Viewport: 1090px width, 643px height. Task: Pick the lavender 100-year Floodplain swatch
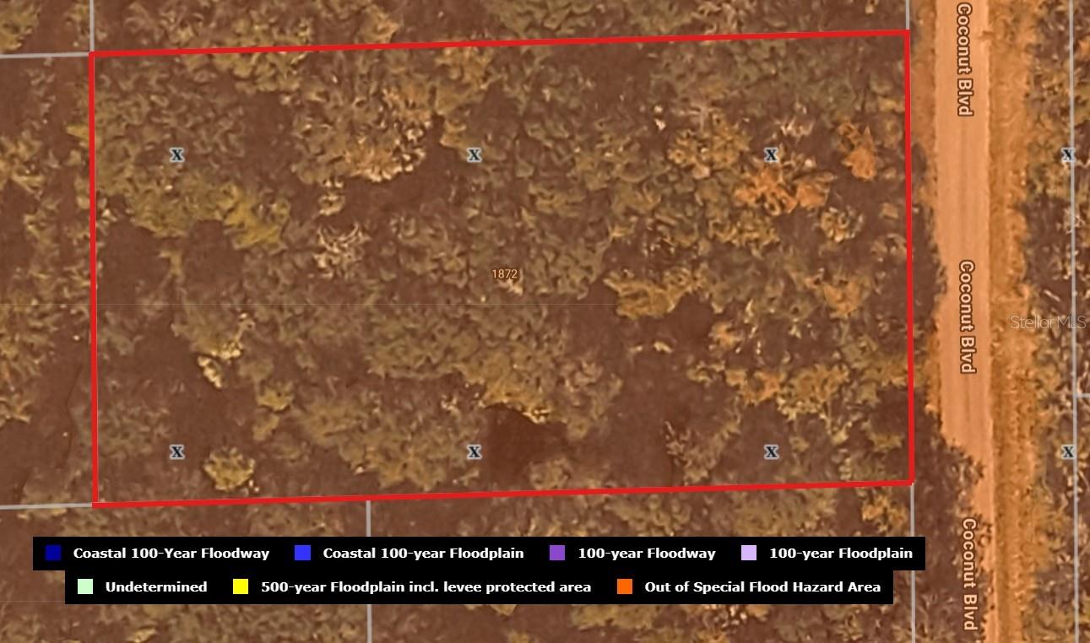click(x=749, y=554)
